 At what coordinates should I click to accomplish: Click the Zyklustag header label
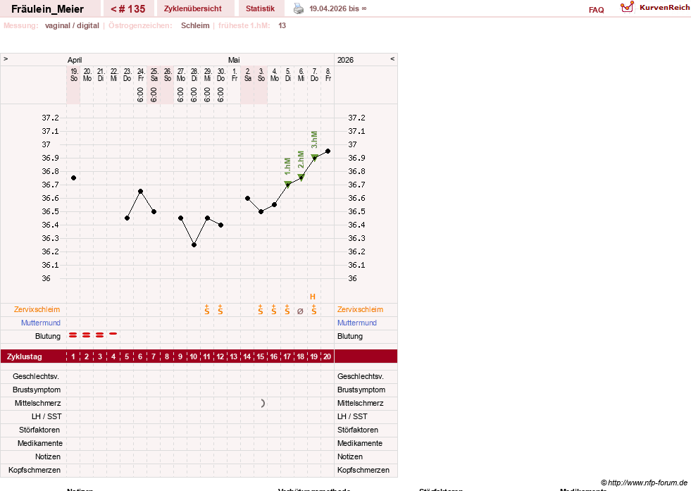click(24, 356)
